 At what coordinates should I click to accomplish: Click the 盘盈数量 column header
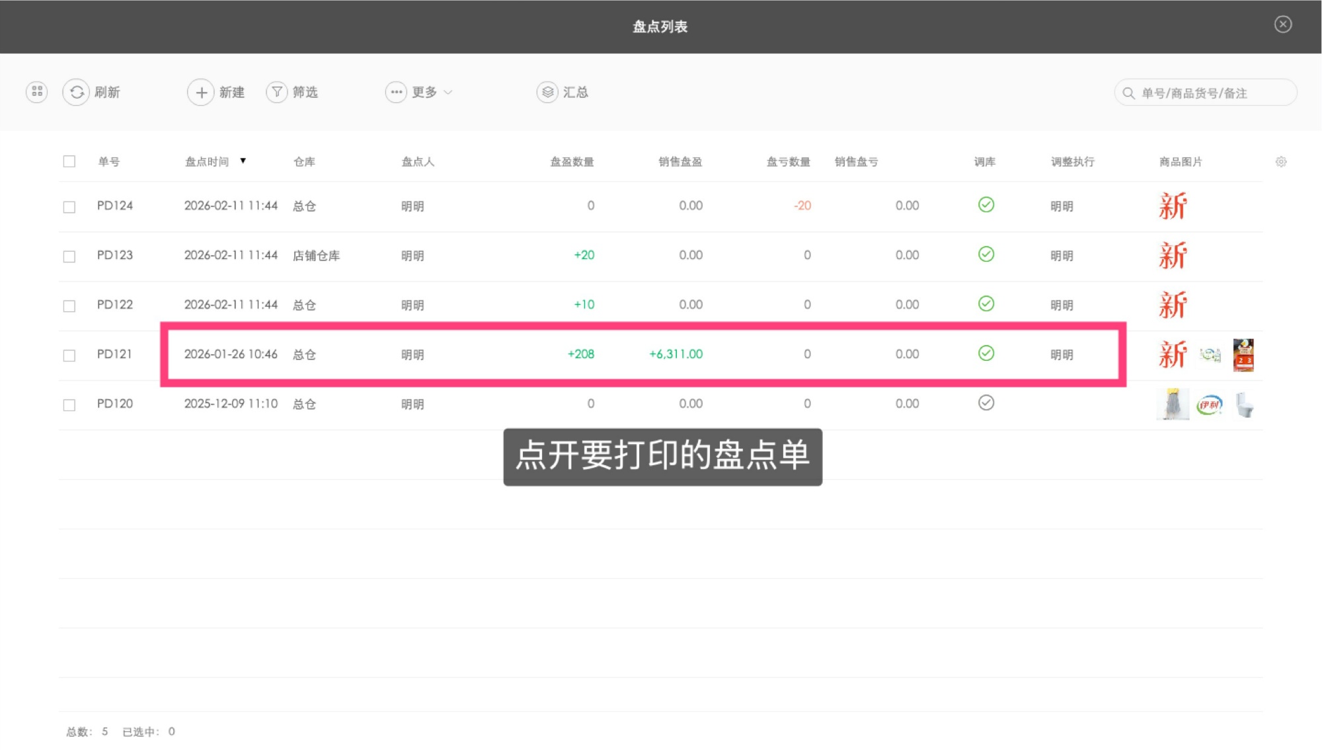click(x=572, y=162)
